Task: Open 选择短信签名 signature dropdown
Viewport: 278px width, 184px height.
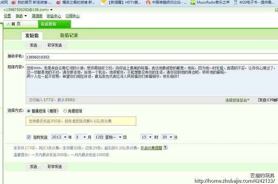Action: (x=238, y=100)
